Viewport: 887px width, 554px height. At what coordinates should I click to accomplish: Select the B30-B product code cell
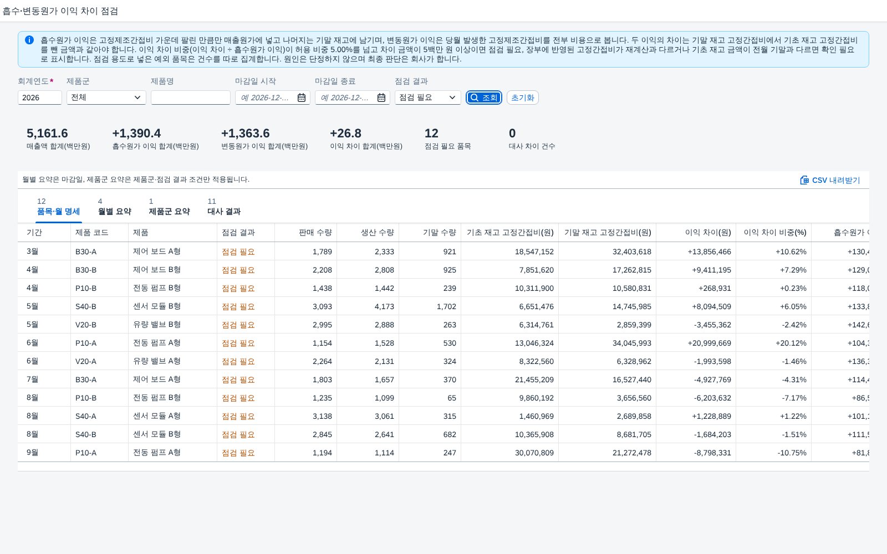[100, 270]
